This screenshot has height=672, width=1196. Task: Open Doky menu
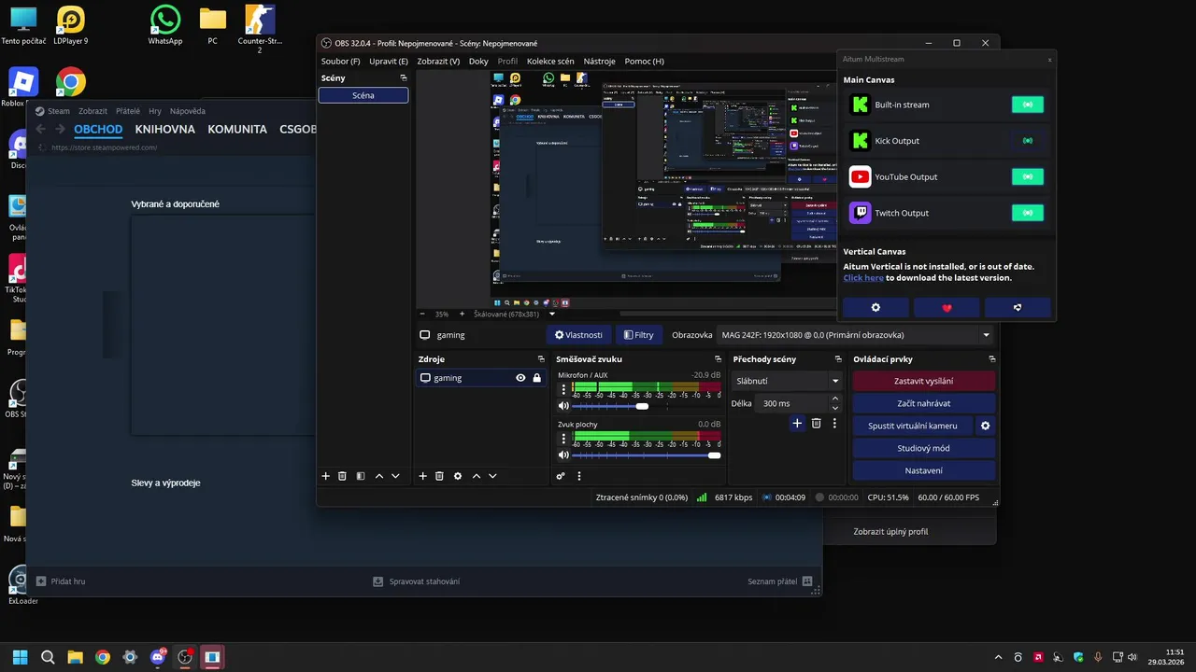coord(478,61)
